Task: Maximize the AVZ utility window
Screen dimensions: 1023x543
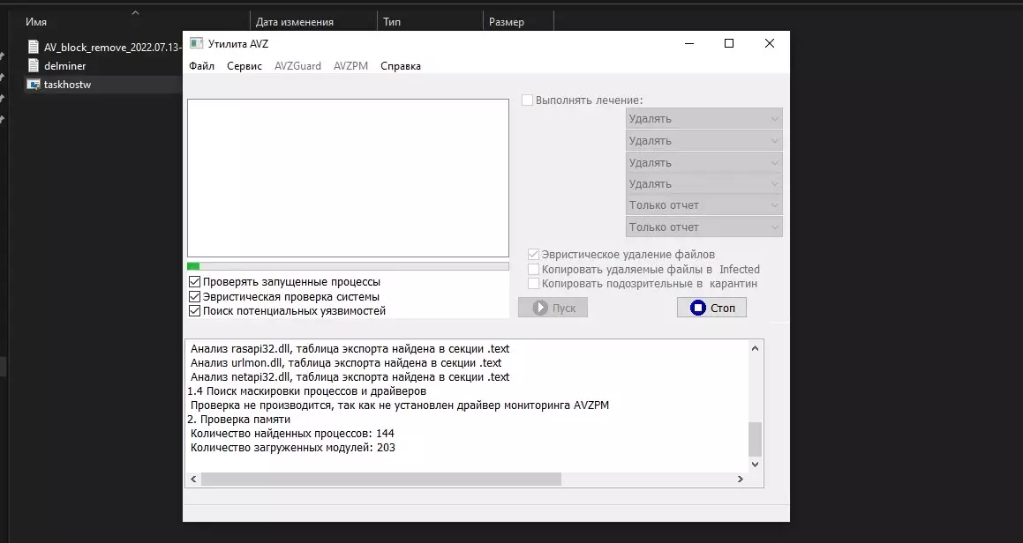Action: click(x=729, y=44)
